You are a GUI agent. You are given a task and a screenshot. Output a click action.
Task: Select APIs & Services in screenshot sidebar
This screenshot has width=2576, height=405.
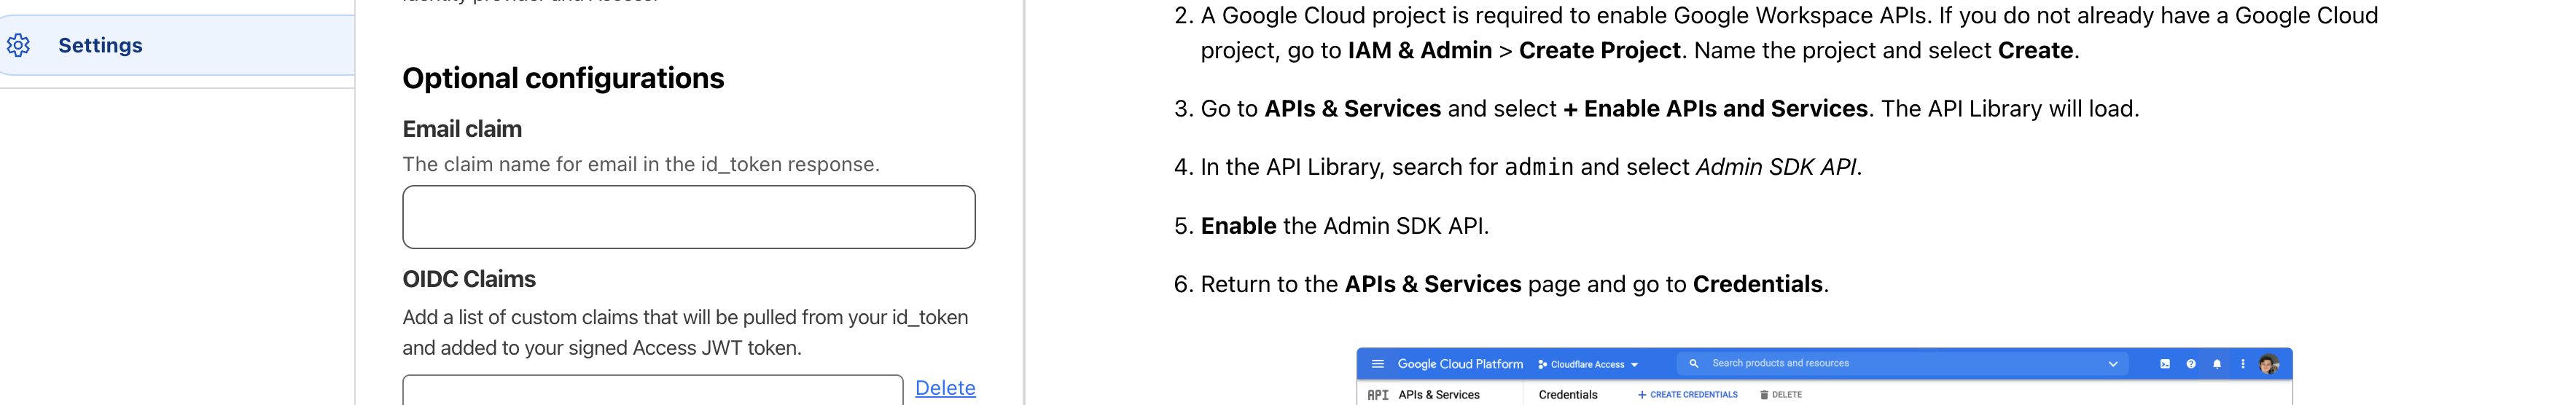(1438, 395)
